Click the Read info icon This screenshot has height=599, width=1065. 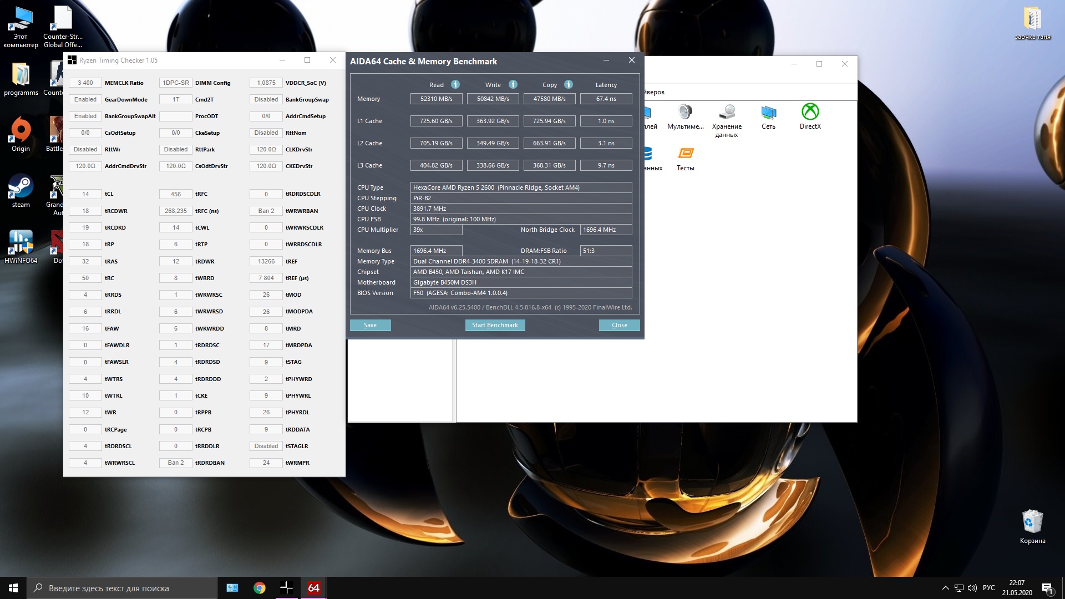(455, 84)
